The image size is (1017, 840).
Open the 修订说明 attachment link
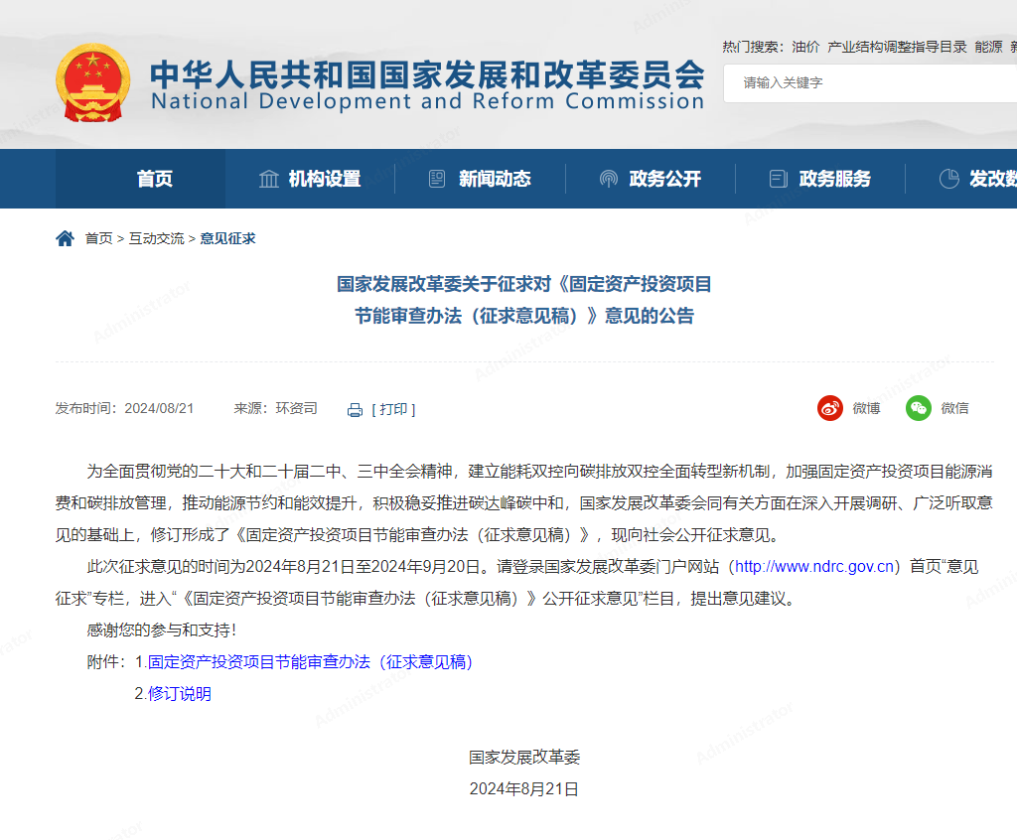(x=180, y=694)
